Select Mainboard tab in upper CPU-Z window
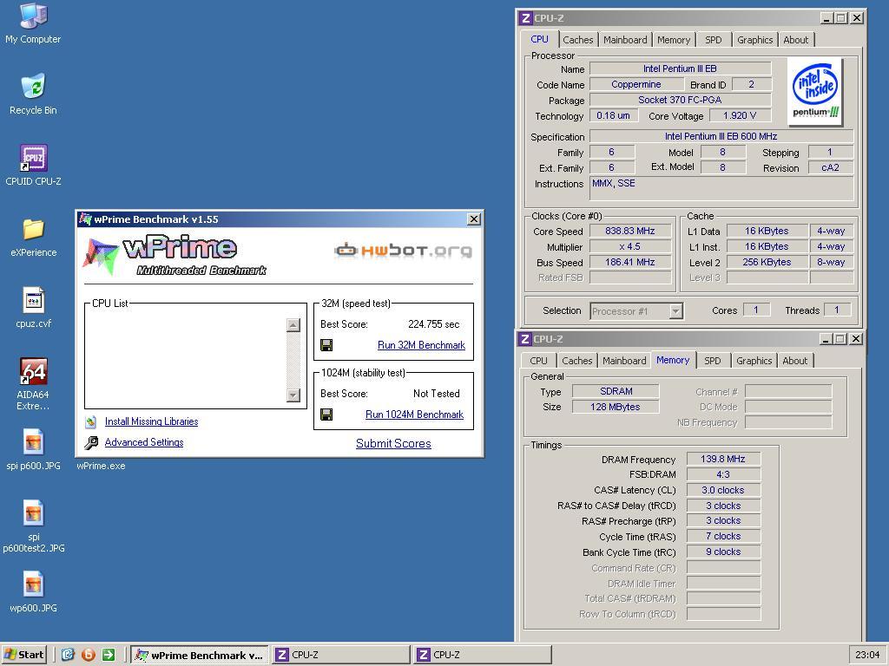The height and width of the screenshot is (666, 889). point(625,40)
